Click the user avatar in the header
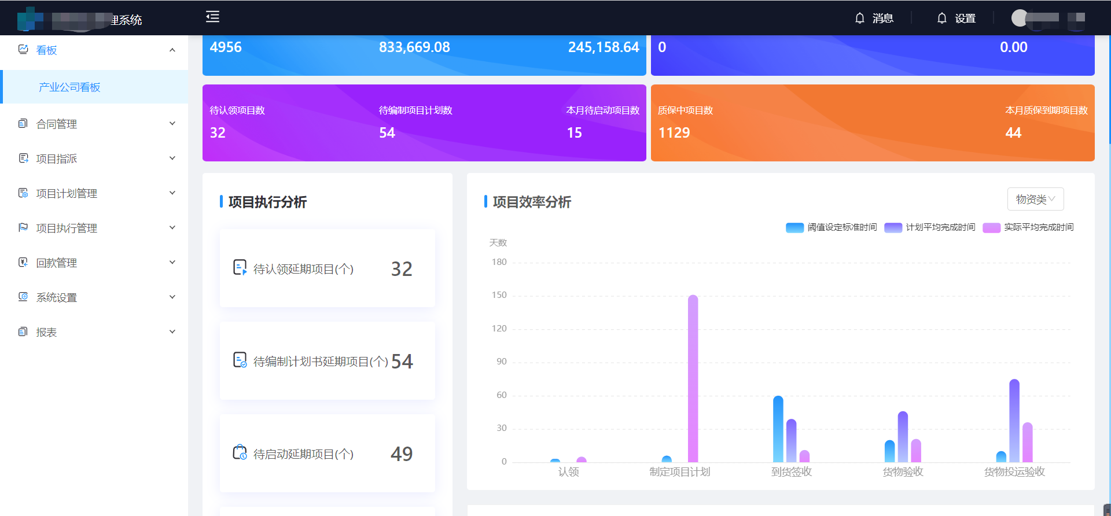Viewport: 1111px width, 516px height. point(1020,18)
